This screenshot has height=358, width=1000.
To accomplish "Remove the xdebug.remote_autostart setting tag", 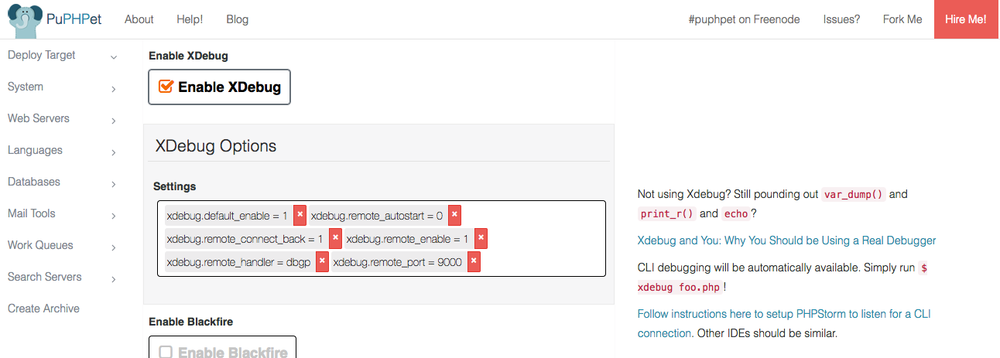I will [x=454, y=215].
